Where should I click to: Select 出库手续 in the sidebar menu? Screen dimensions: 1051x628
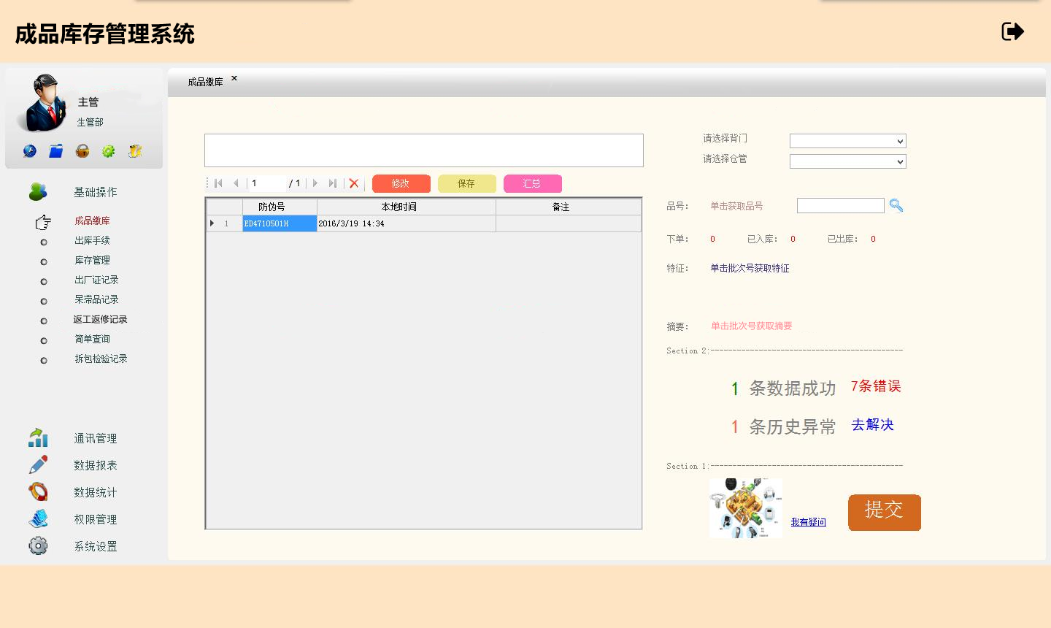click(x=92, y=240)
